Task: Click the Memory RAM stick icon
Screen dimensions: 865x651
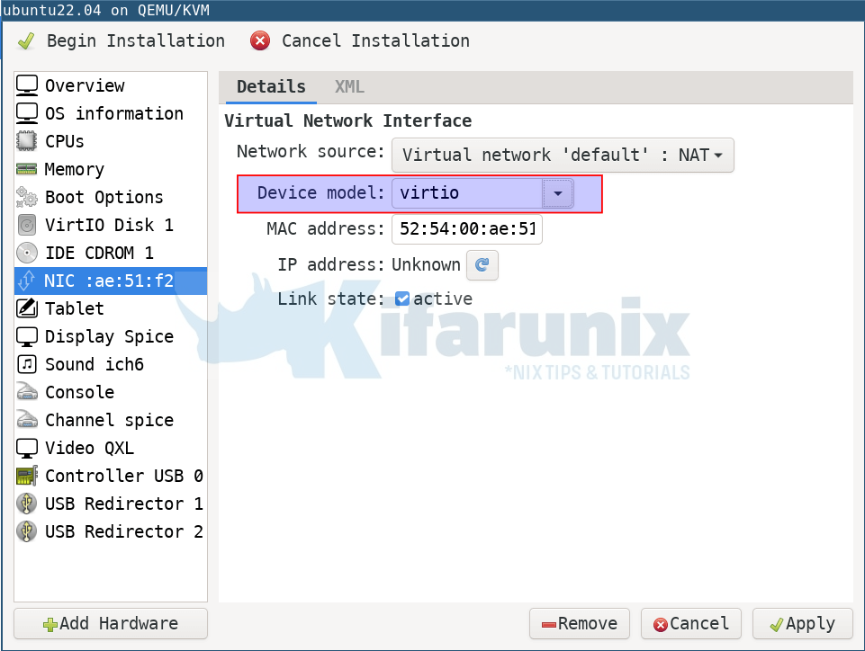Action: [26, 169]
